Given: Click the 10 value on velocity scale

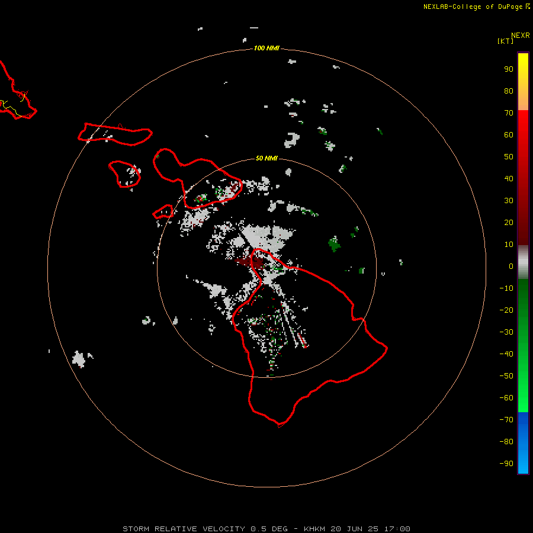Looking at the screenshot, I should (509, 245).
